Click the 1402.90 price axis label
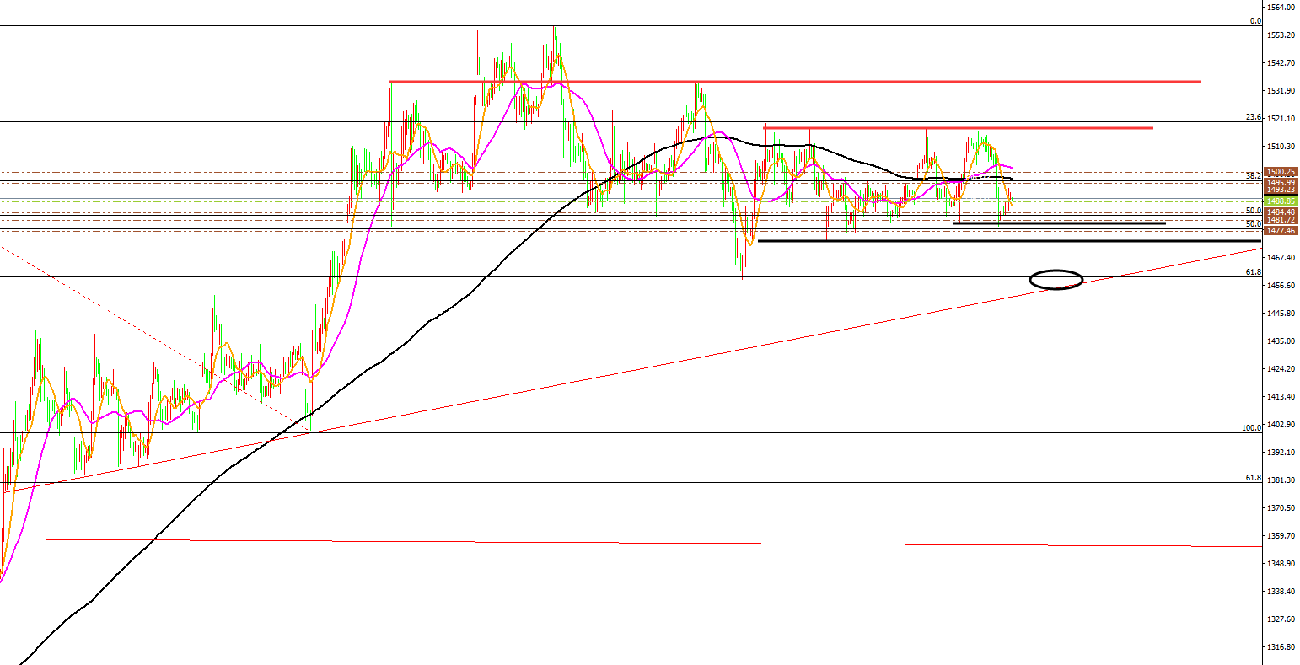The height and width of the screenshot is (665, 1300). 1280,425
